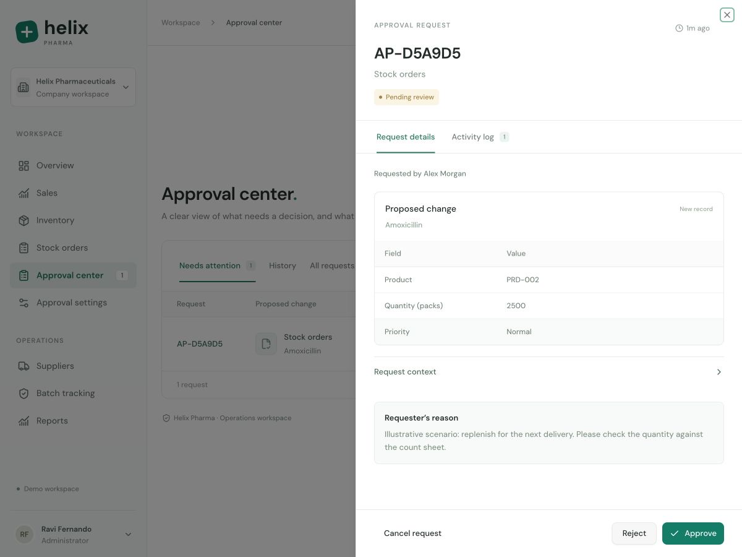This screenshot has height=557, width=742.
Task: Click the company building icon in workspace selector
Action: pyautogui.click(x=23, y=87)
